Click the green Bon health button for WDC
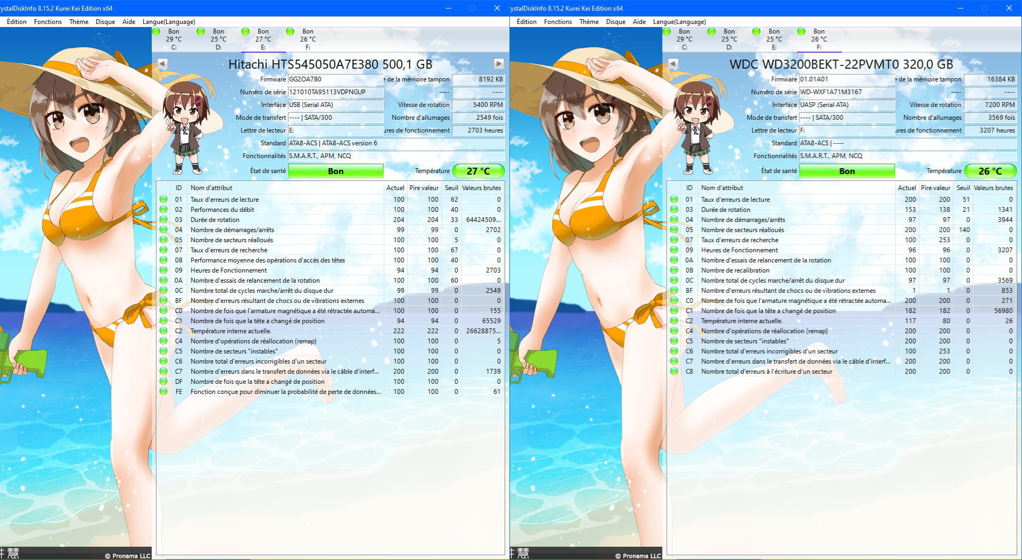This screenshot has height=560, width=1022. (847, 171)
